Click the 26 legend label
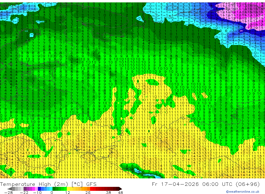 click(88, 193)
